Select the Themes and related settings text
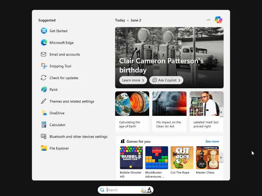 coord(72,101)
